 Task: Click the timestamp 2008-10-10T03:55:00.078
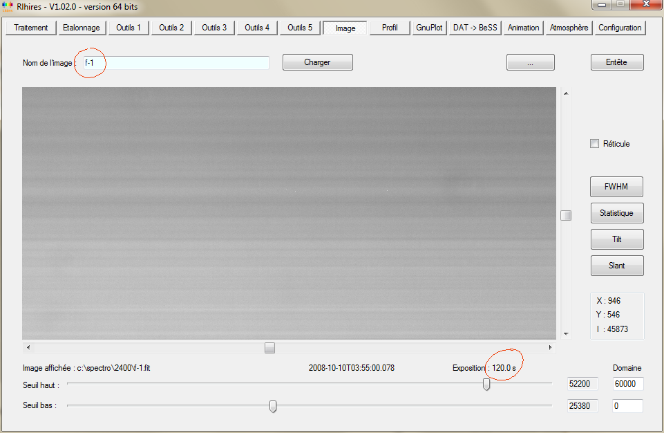pos(352,368)
